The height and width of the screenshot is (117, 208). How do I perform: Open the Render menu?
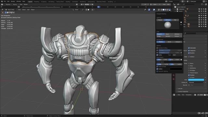pyautogui.click(x=13, y=1)
